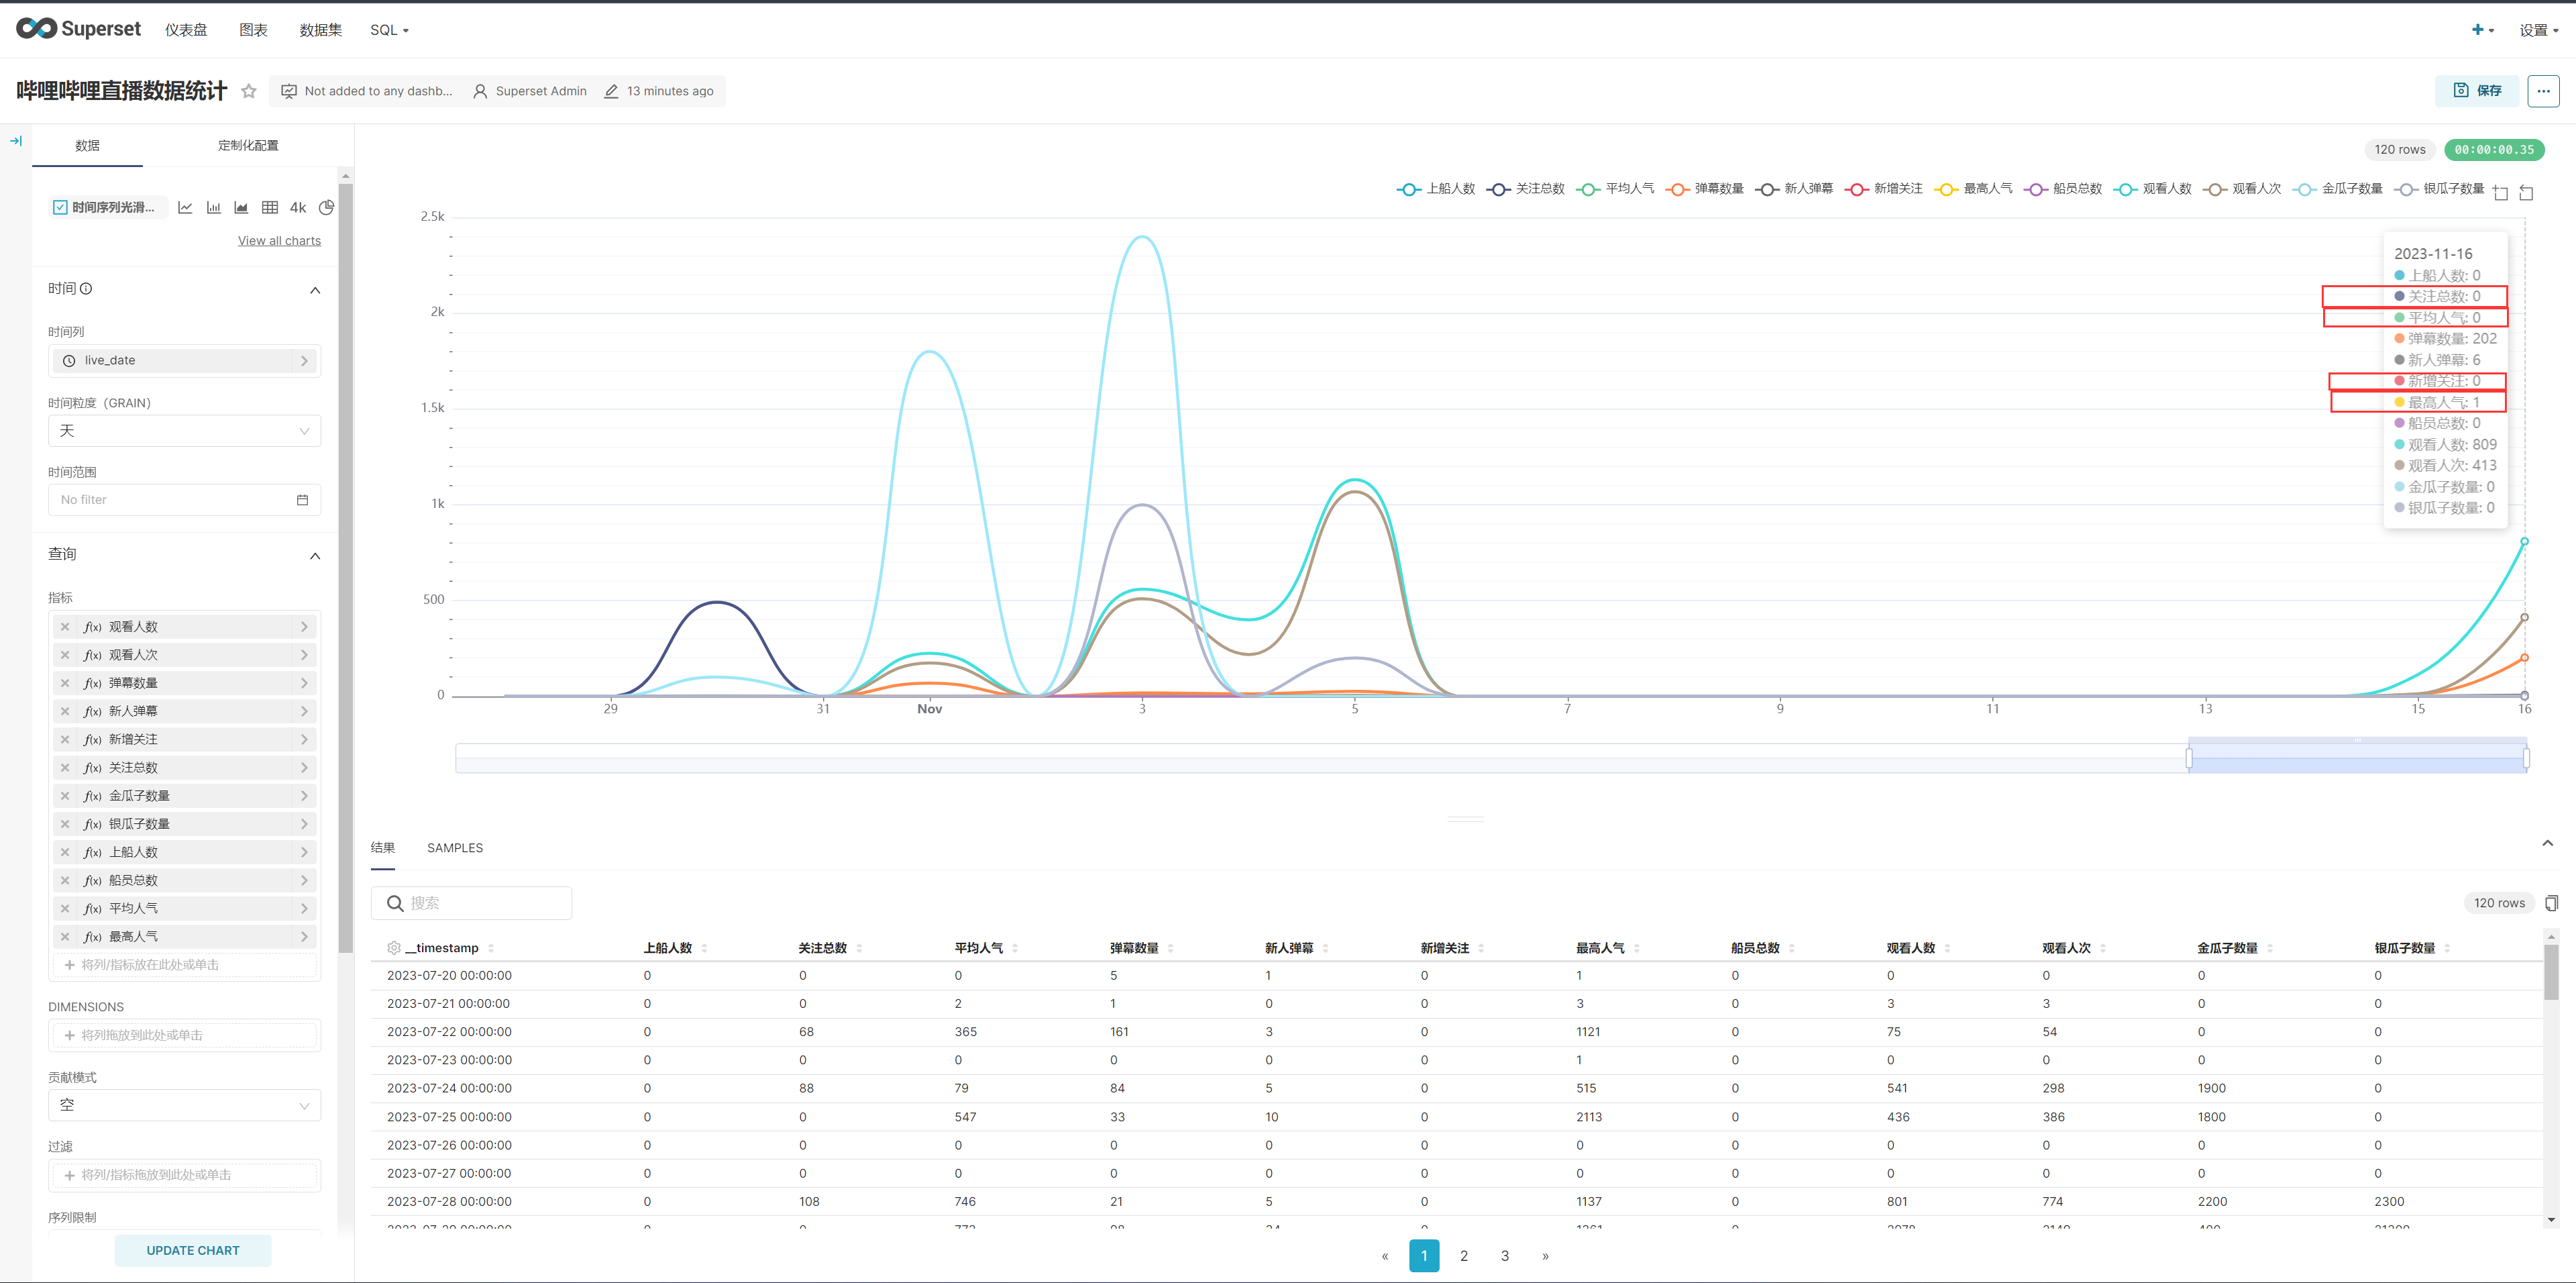
Task: Switch to the SAMPLES tab
Action: coord(455,848)
